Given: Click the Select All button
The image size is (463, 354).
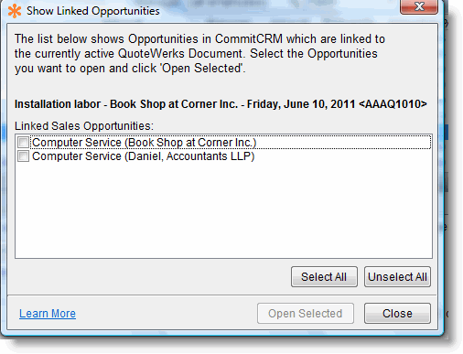Looking at the screenshot, I should tap(324, 277).
